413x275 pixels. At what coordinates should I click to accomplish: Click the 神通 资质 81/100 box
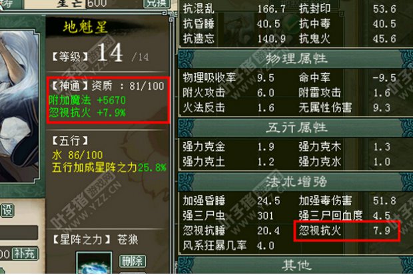(x=108, y=100)
